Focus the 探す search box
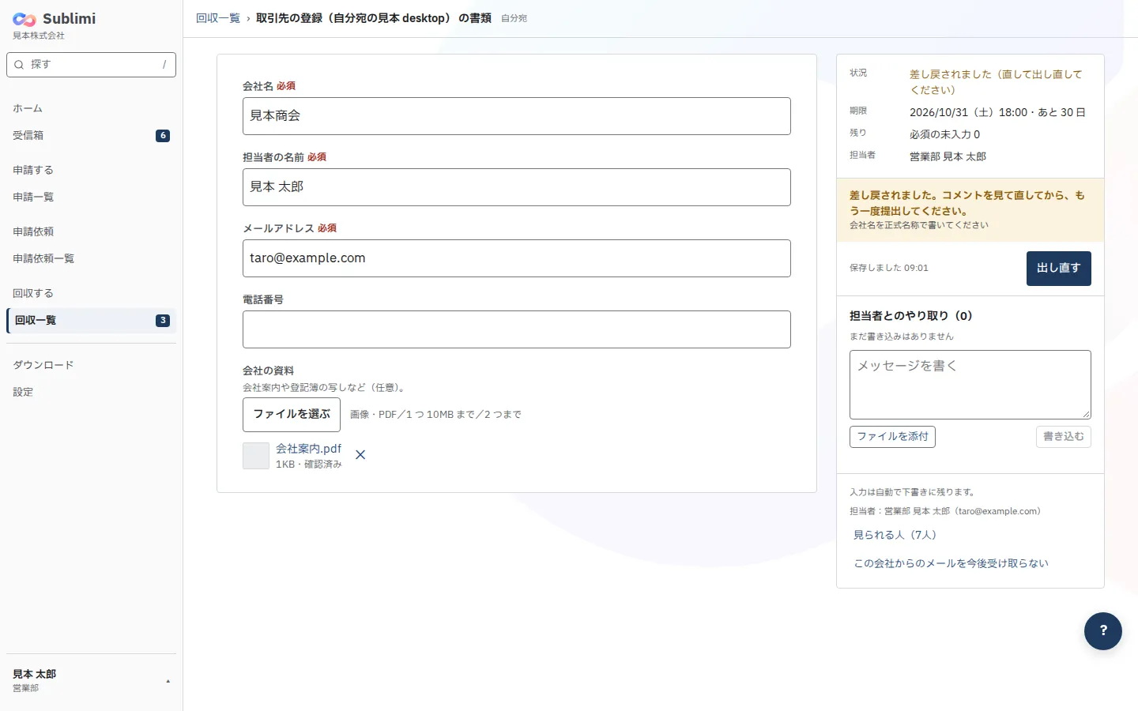This screenshot has width=1138, height=711. pos(91,65)
